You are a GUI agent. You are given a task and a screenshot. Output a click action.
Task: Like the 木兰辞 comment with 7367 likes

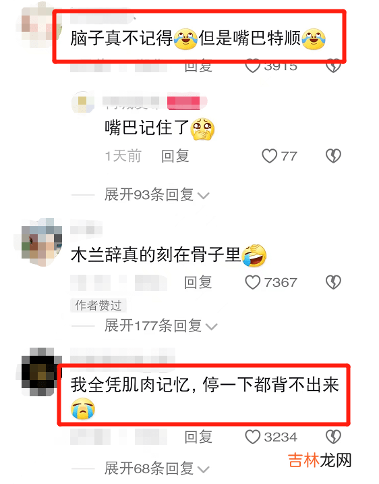[x=253, y=282]
